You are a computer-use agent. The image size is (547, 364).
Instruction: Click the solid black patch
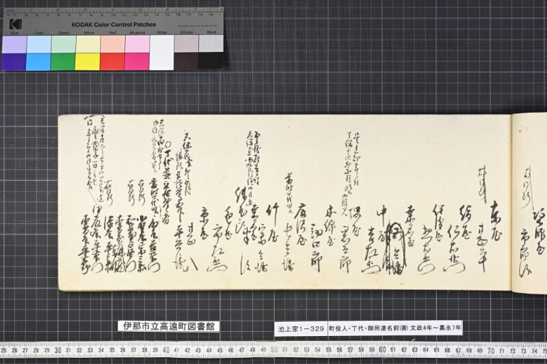[211, 61]
